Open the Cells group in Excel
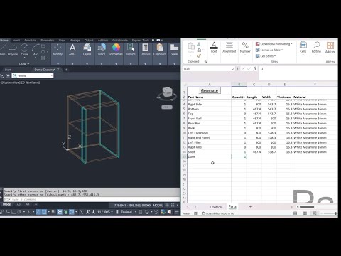 click(x=303, y=48)
